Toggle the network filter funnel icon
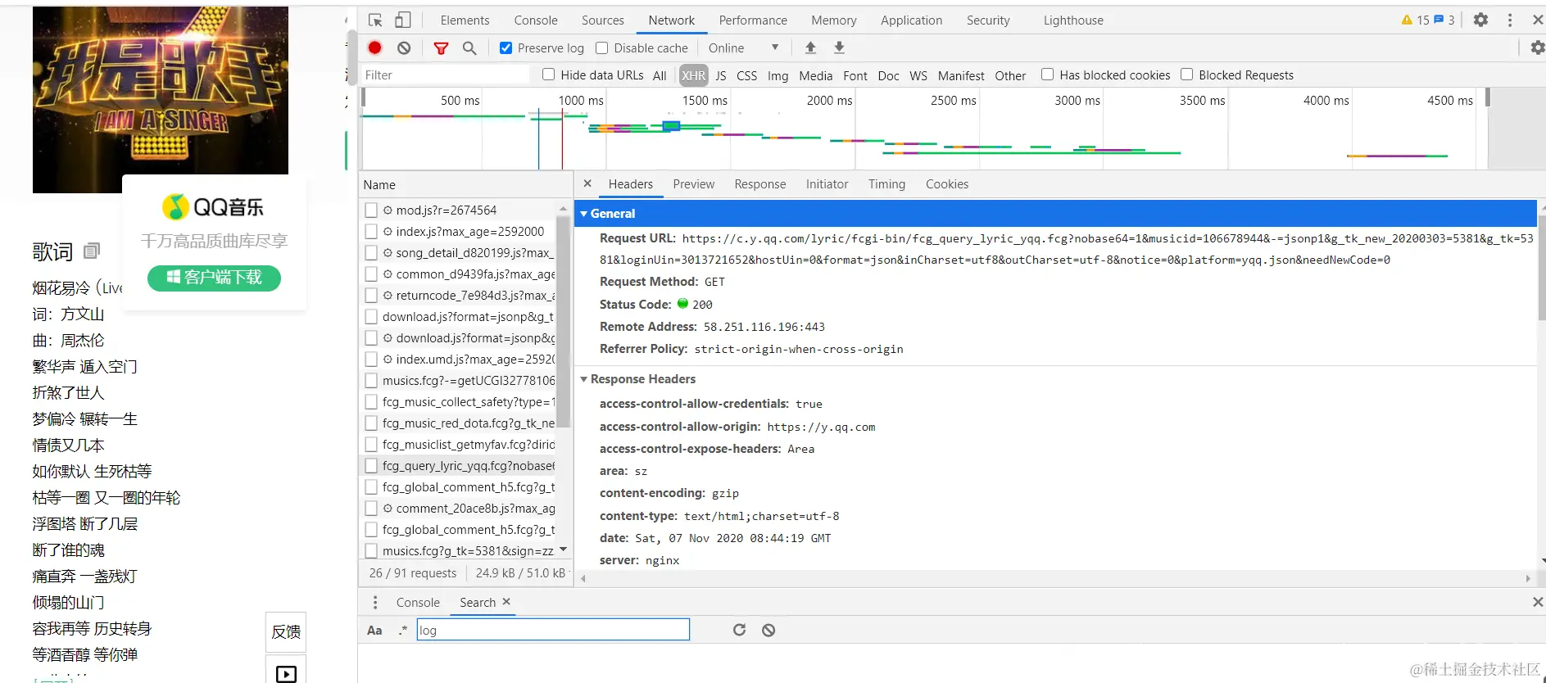Image resolution: width=1546 pixels, height=683 pixels. tap(441, 48)
